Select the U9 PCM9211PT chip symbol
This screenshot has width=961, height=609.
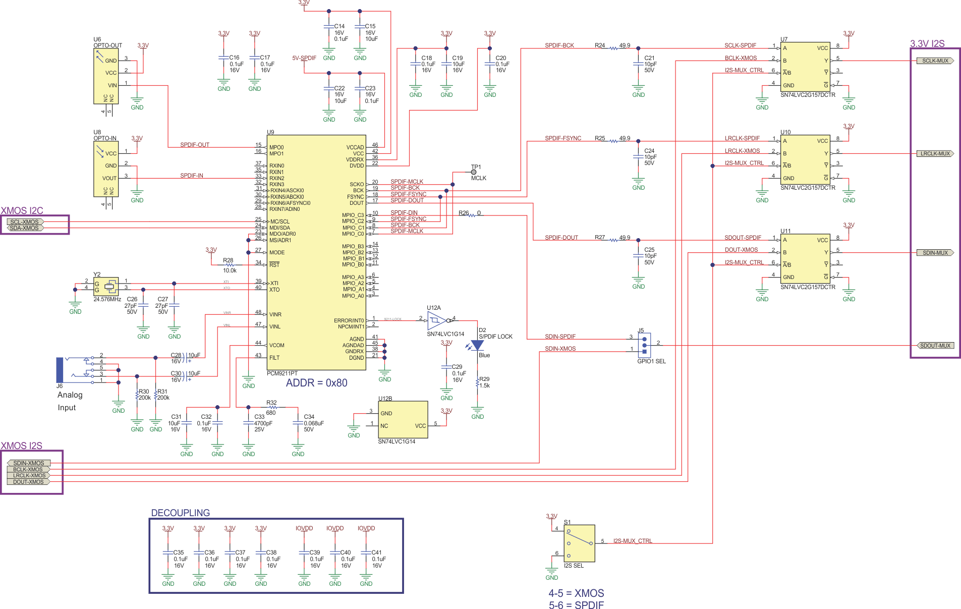coord(316,252)
